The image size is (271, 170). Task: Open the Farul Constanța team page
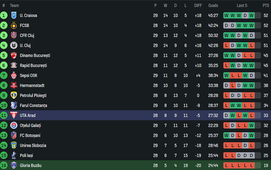33,106
